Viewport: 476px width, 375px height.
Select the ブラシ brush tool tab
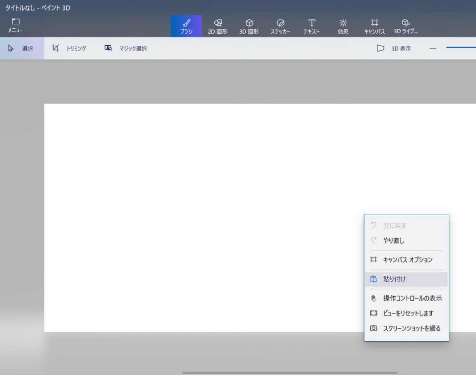coord(186,26)
